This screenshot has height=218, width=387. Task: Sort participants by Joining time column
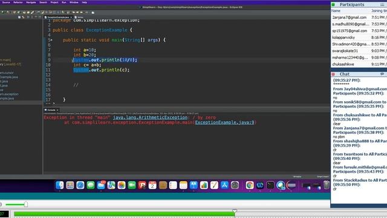click(x=379, y=11)
